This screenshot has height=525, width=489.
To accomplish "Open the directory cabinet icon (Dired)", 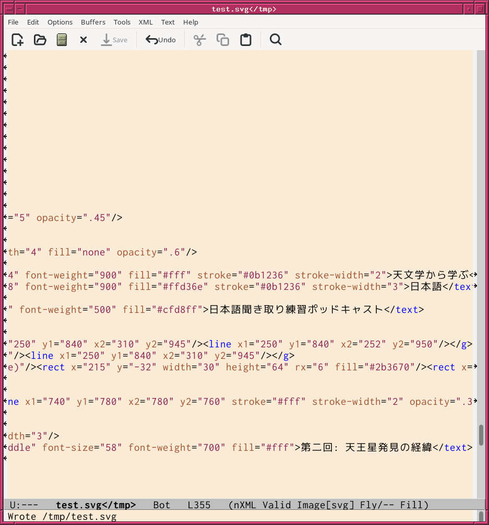I will click(62, 40).
